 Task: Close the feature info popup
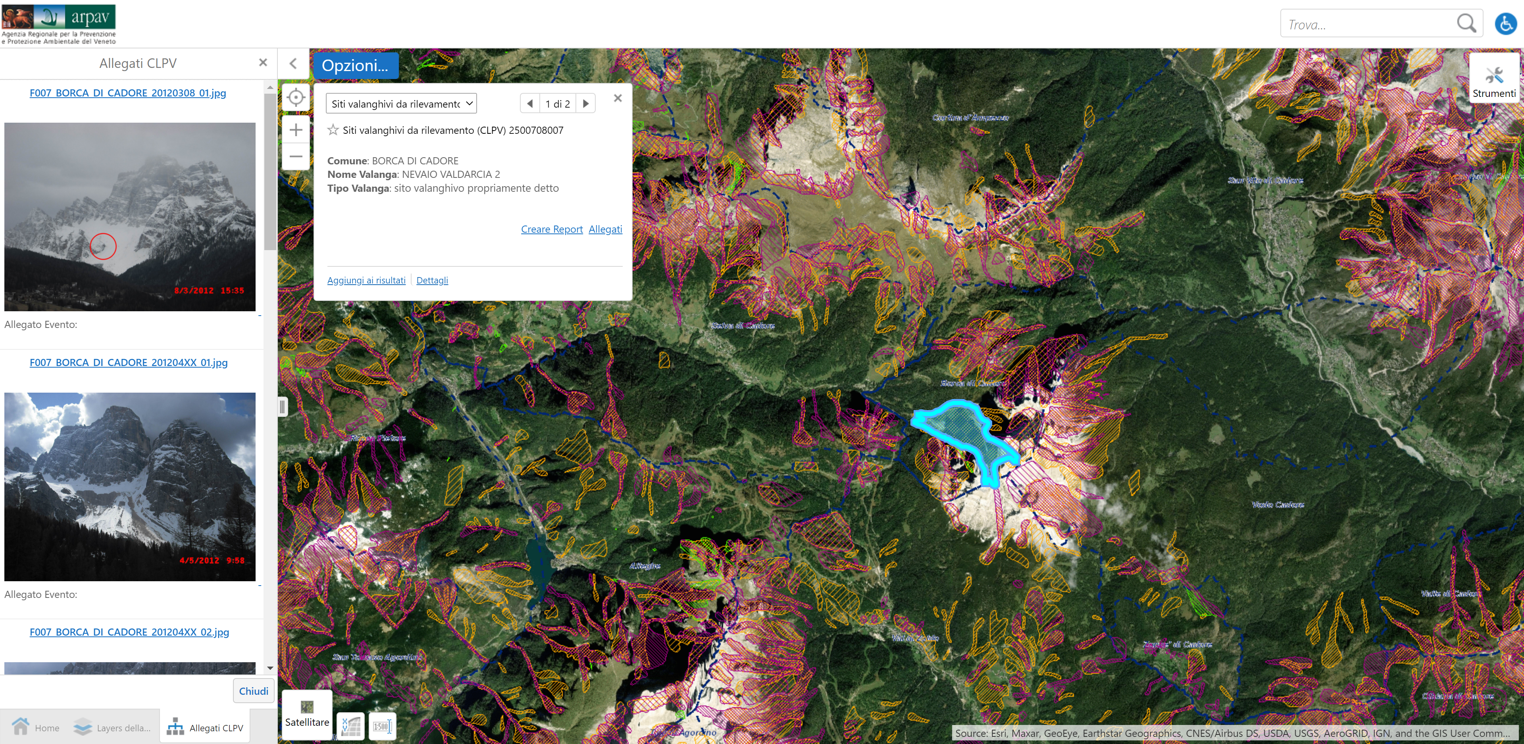(x=618, y=98)
